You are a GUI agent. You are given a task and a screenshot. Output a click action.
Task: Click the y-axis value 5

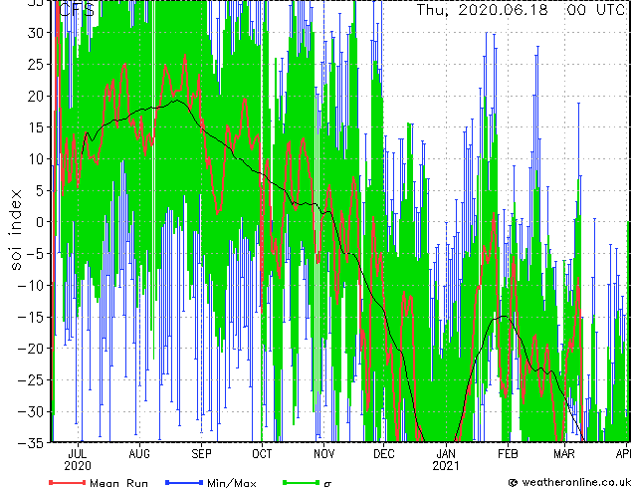[39, 190]
